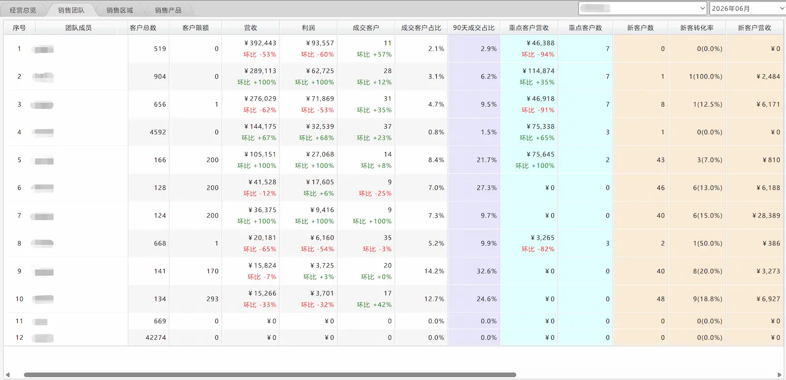786x380 pixels.
Task: Select row 1 blurred team member name
Action: 43,49
